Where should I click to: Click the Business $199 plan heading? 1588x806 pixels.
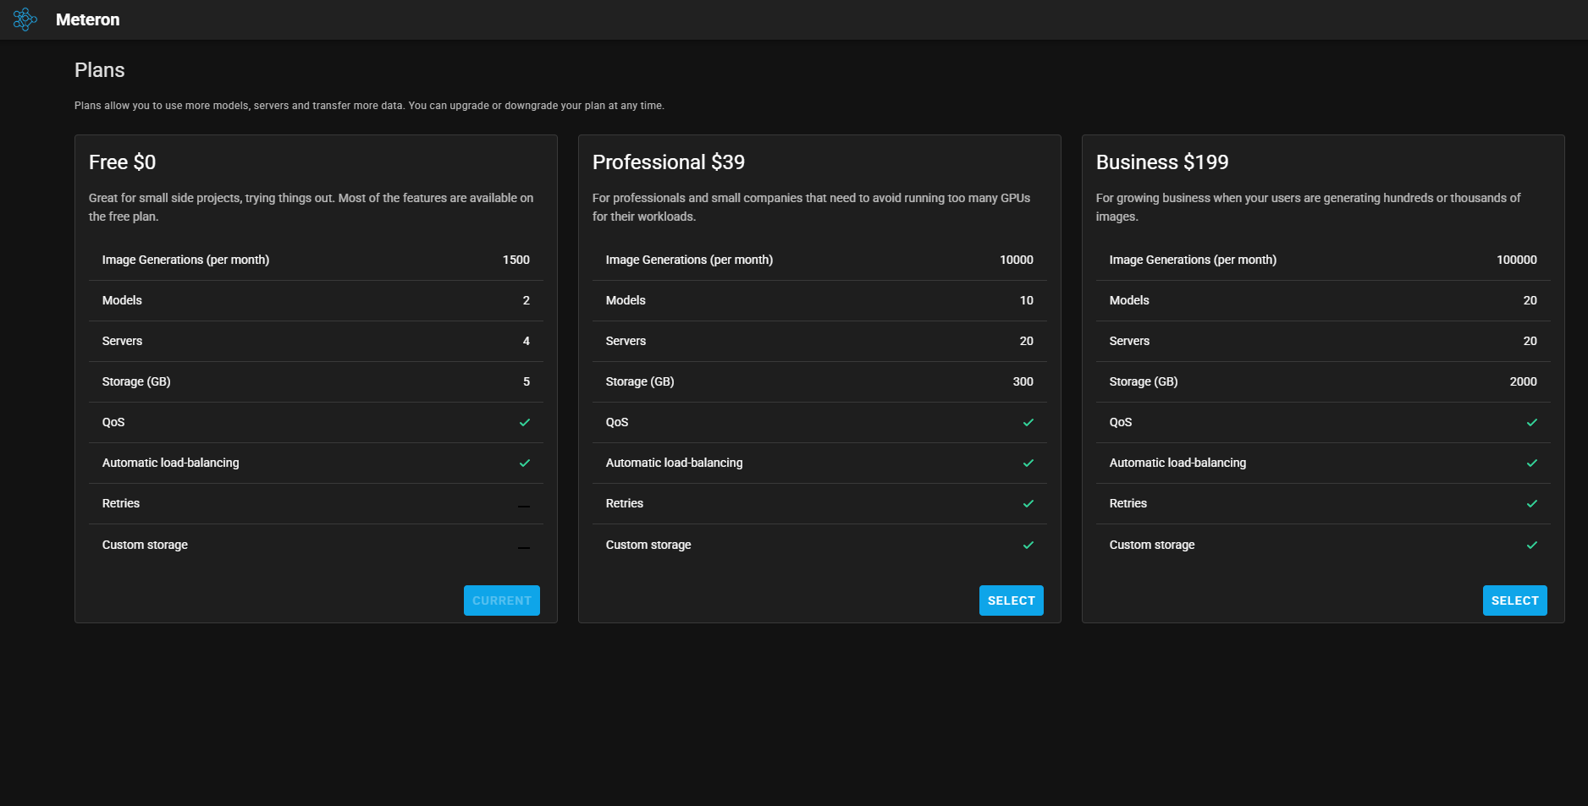coord(1161,162)
